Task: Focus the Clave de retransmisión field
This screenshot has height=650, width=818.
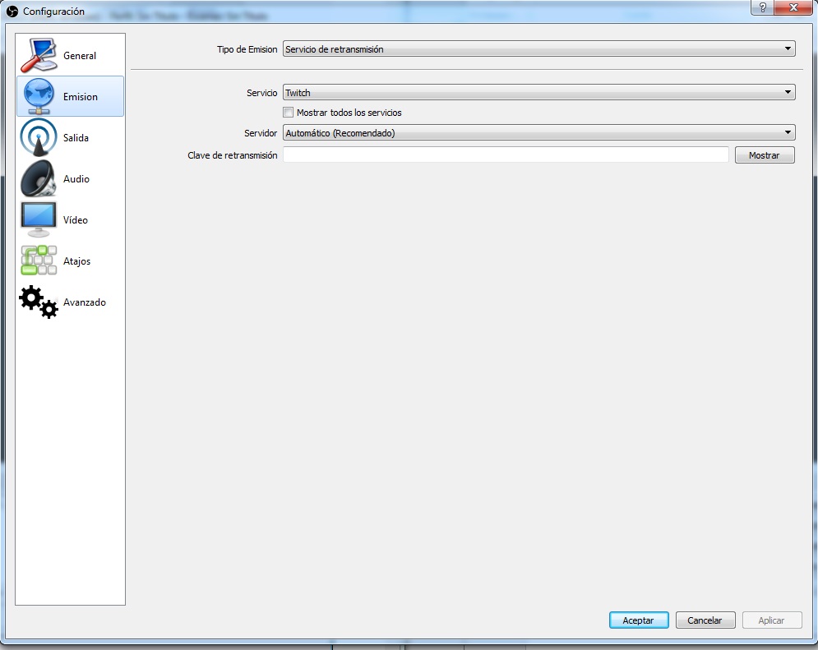Action: pos(506,154)
